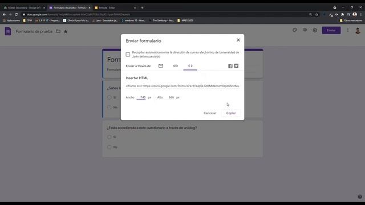This screenshot has height=205, width=365.
Task: Click the blog access question text
Action: pyautogui.click(x=152, y=128)
